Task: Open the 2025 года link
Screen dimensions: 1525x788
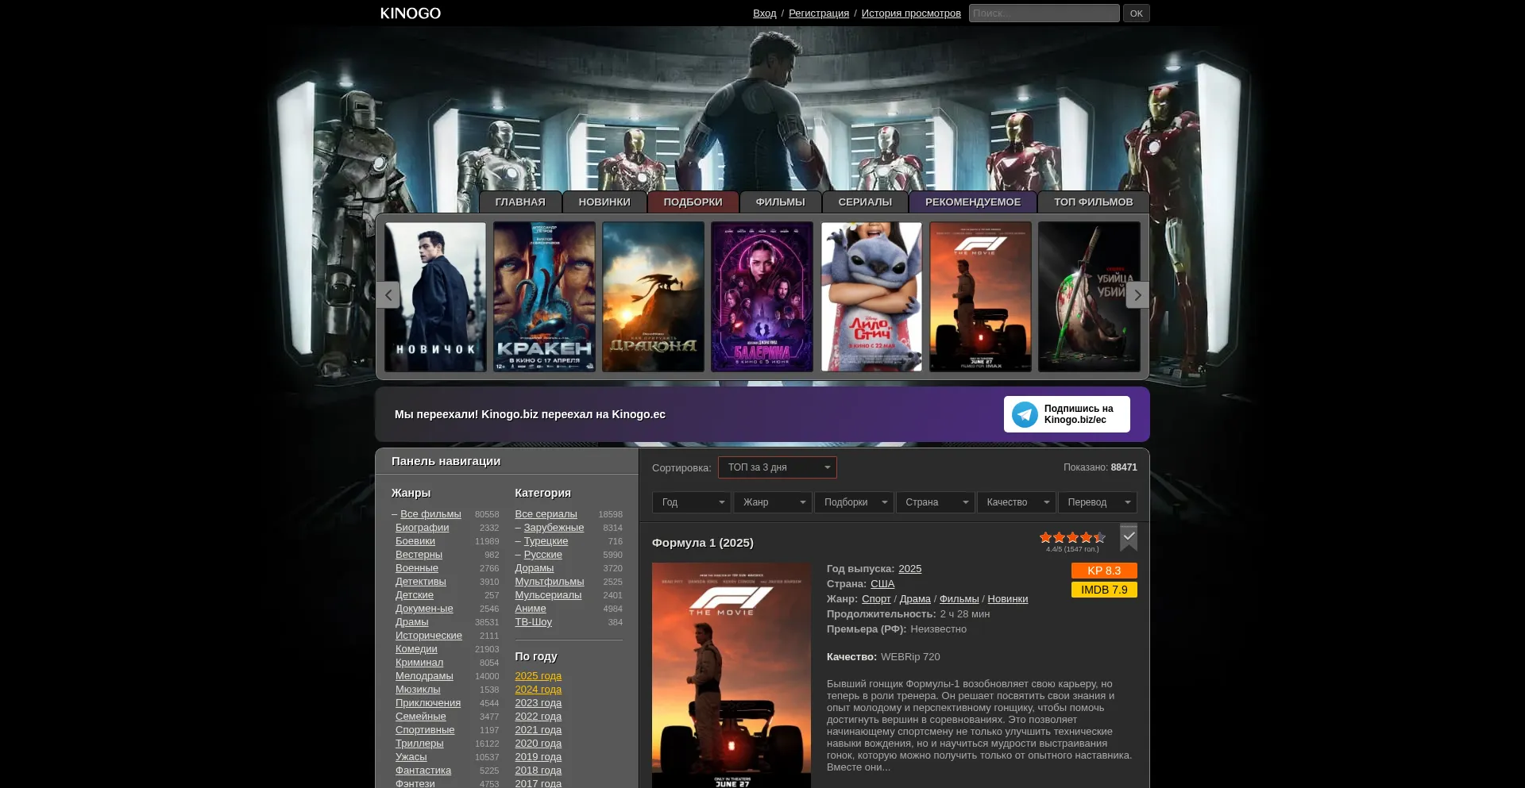Action: click(538, 676)
